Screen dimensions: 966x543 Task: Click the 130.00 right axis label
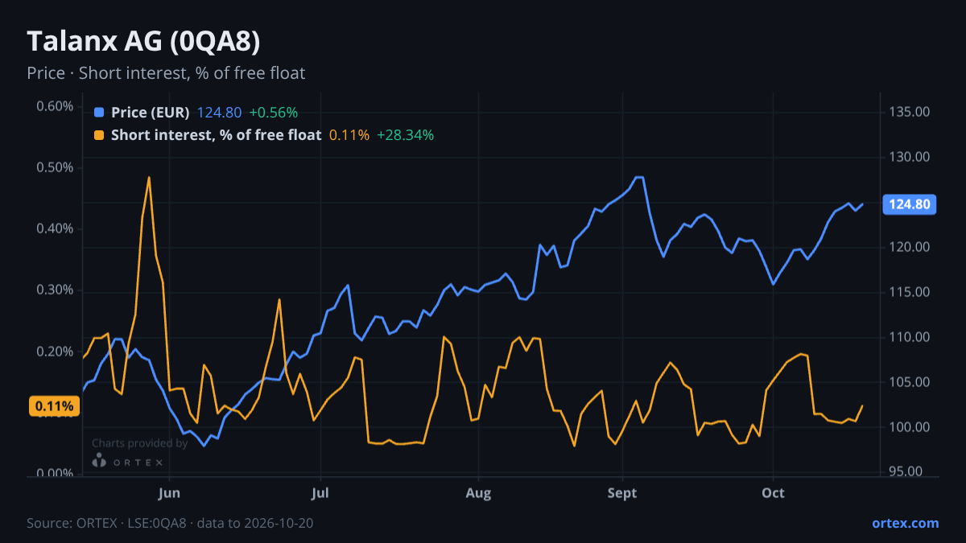(x=910, y=157)
